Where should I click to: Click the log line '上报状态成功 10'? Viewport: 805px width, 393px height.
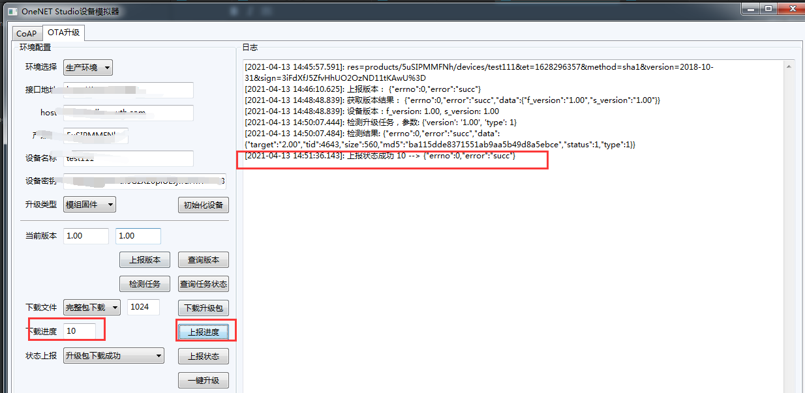[380, 156]
